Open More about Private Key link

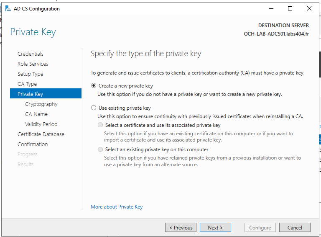(117, 207)
